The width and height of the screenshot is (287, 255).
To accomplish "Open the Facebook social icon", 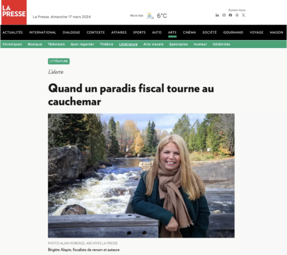I will [x=230, y=15].
